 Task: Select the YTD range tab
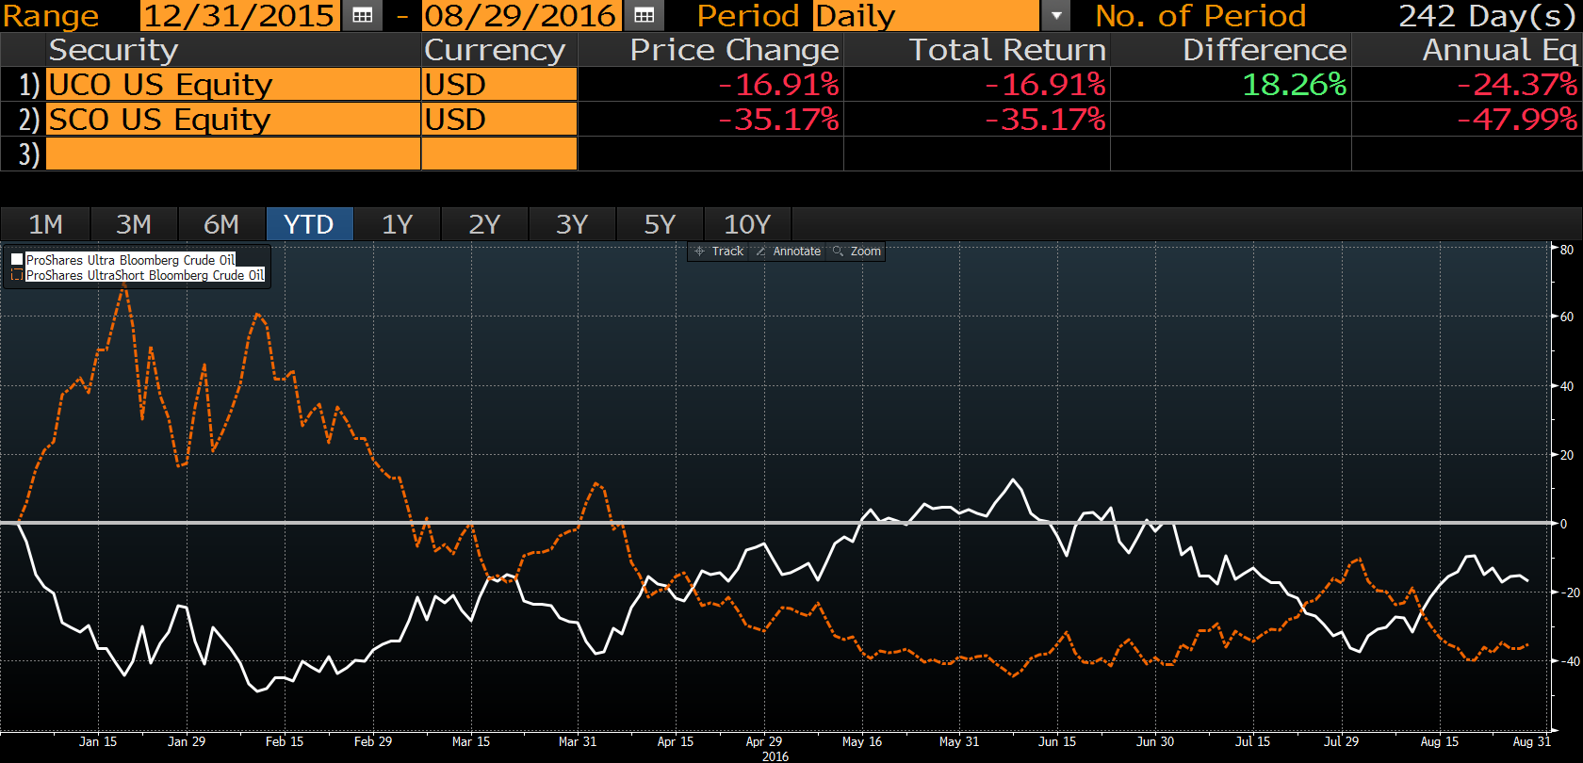pos(309,224)
